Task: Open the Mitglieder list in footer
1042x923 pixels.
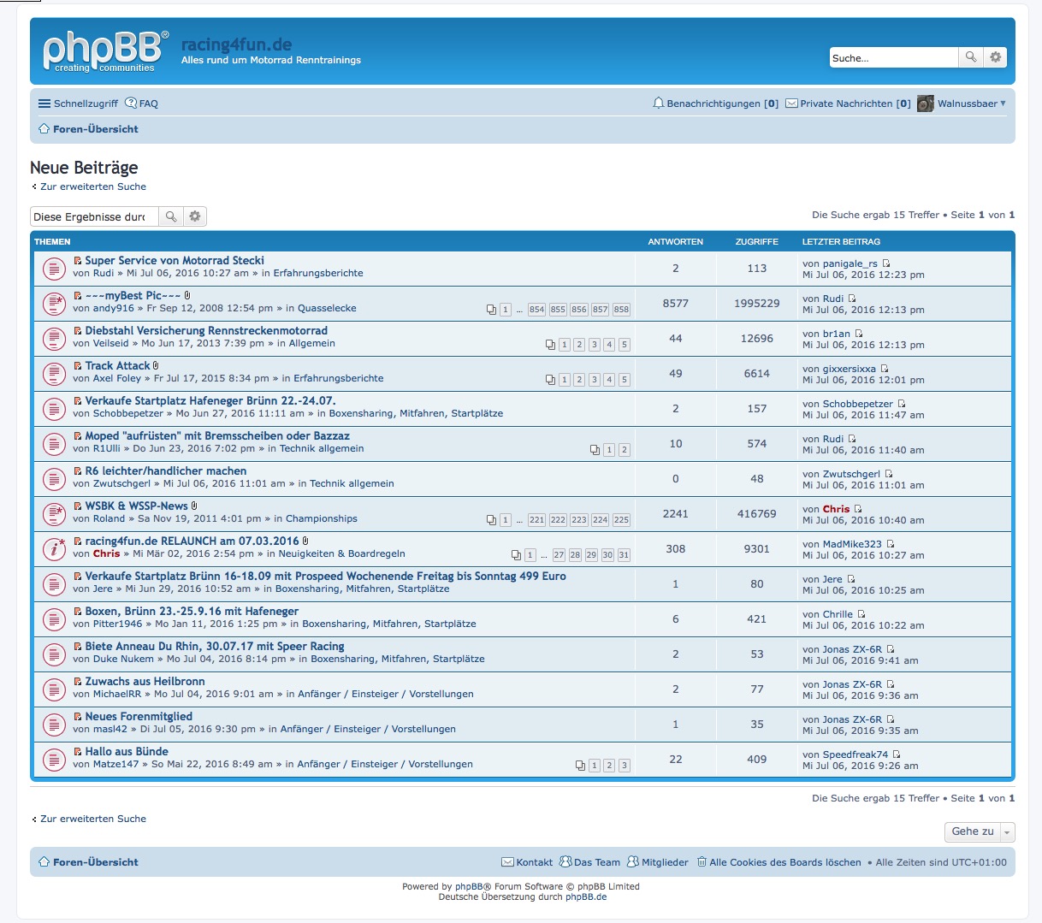Action: (x=664, y=862)
